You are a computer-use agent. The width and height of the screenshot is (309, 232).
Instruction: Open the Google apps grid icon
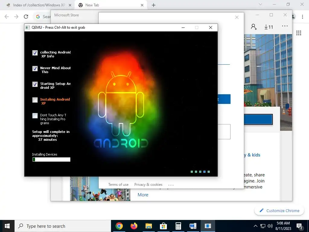[299, 33]
